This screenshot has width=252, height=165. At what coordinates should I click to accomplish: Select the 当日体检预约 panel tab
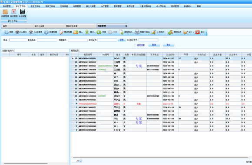8,51
